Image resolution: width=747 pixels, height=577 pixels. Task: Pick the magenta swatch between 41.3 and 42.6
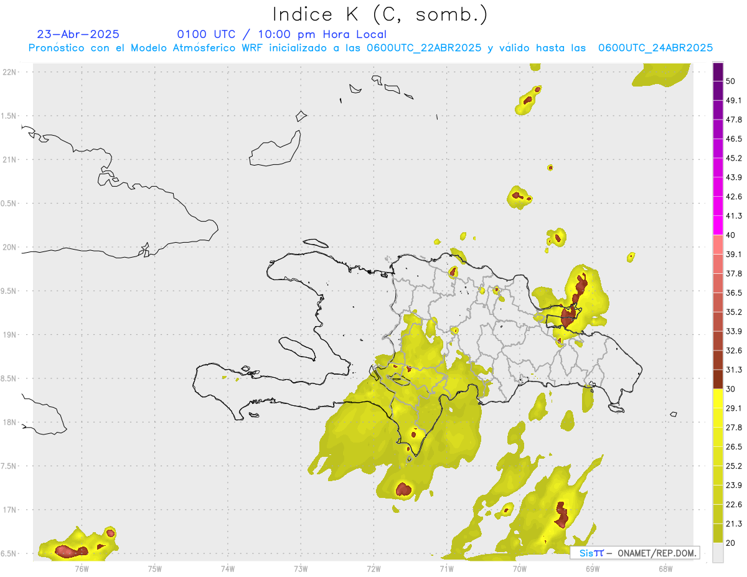718,206
